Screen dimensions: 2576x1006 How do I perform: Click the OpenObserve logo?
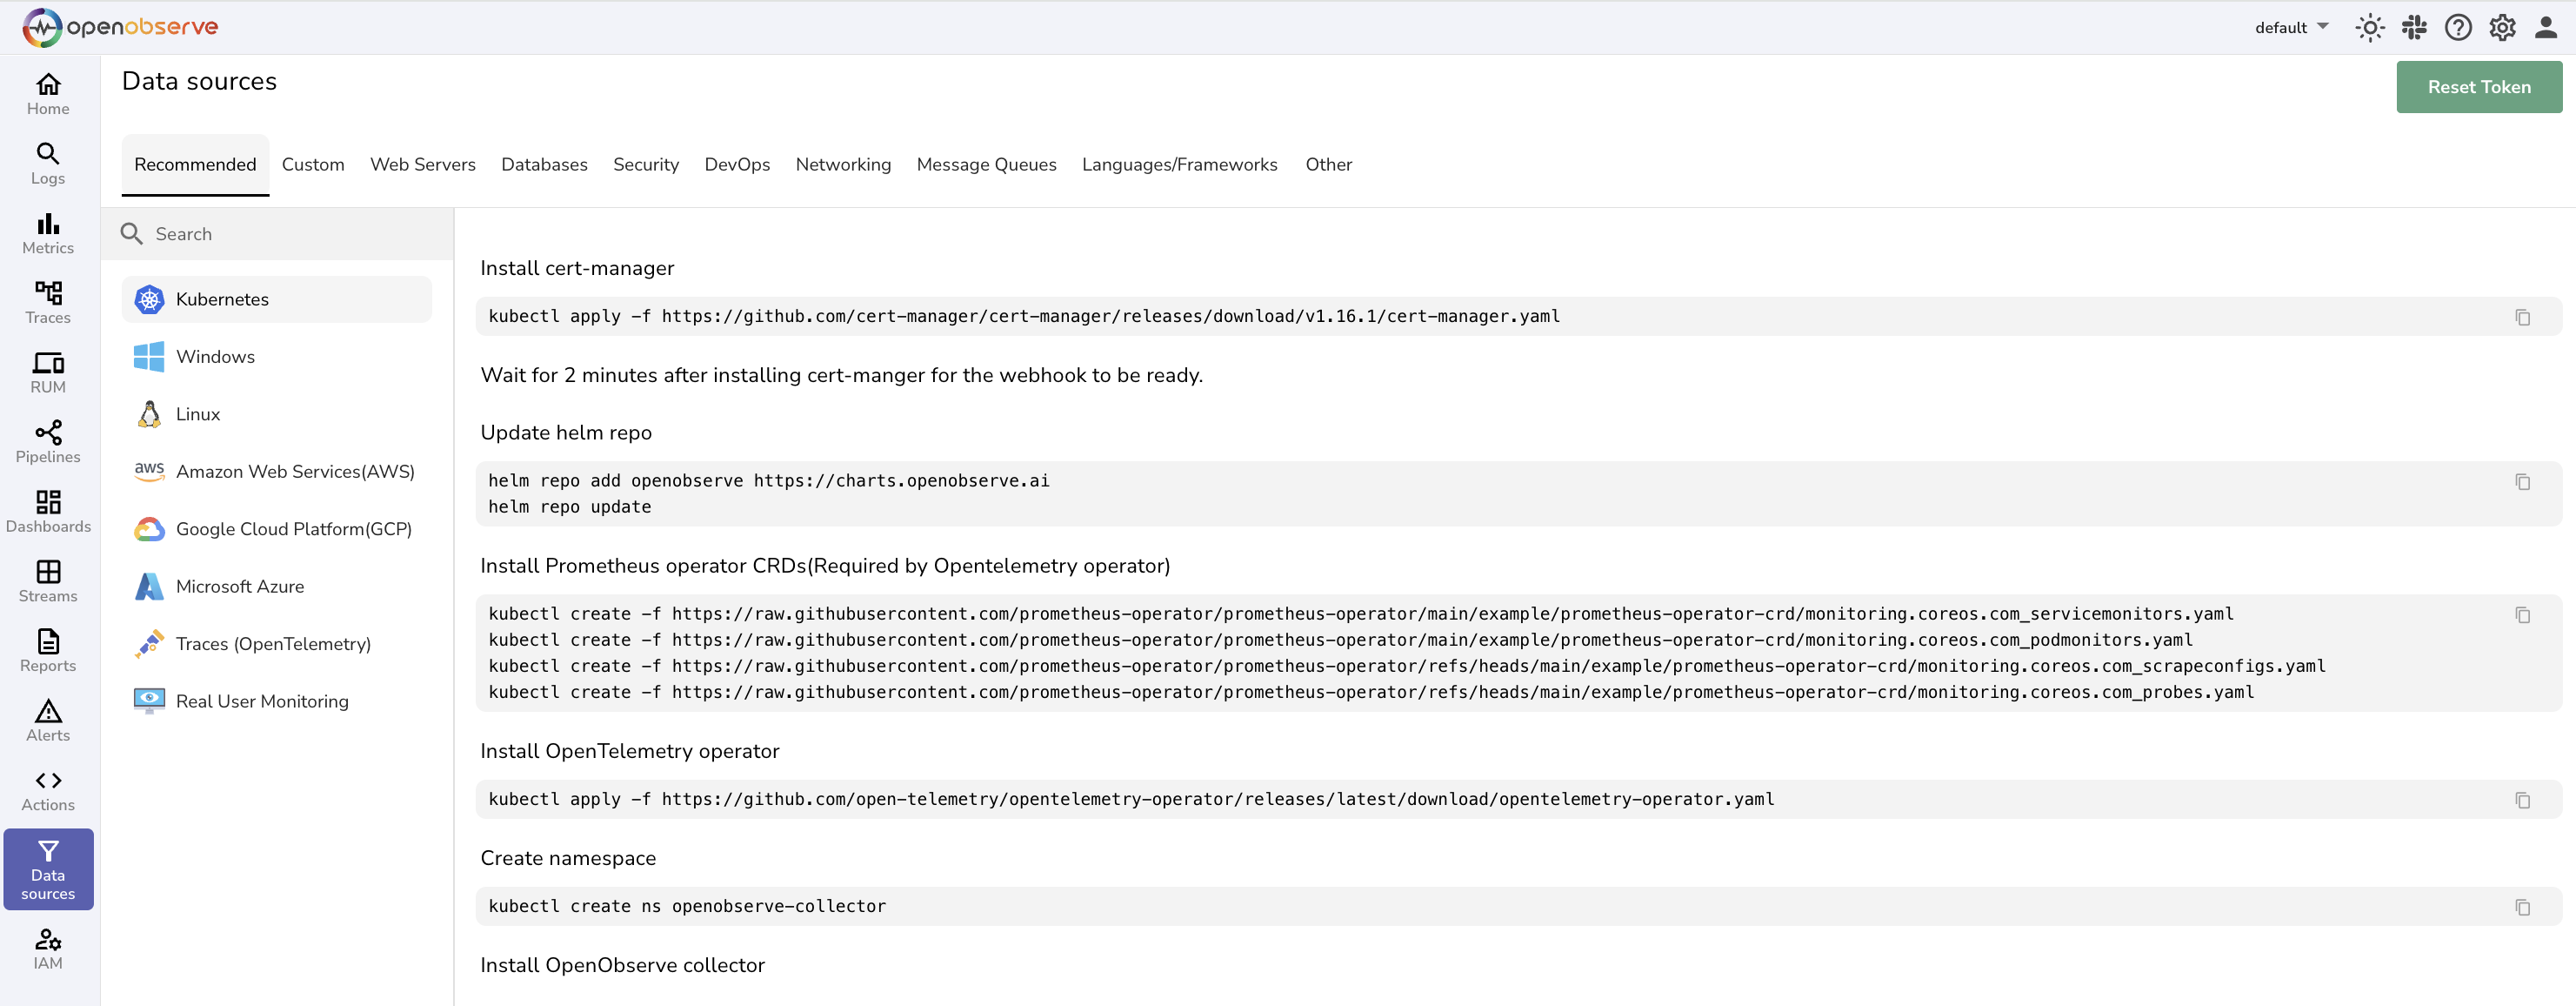point(120,27)
